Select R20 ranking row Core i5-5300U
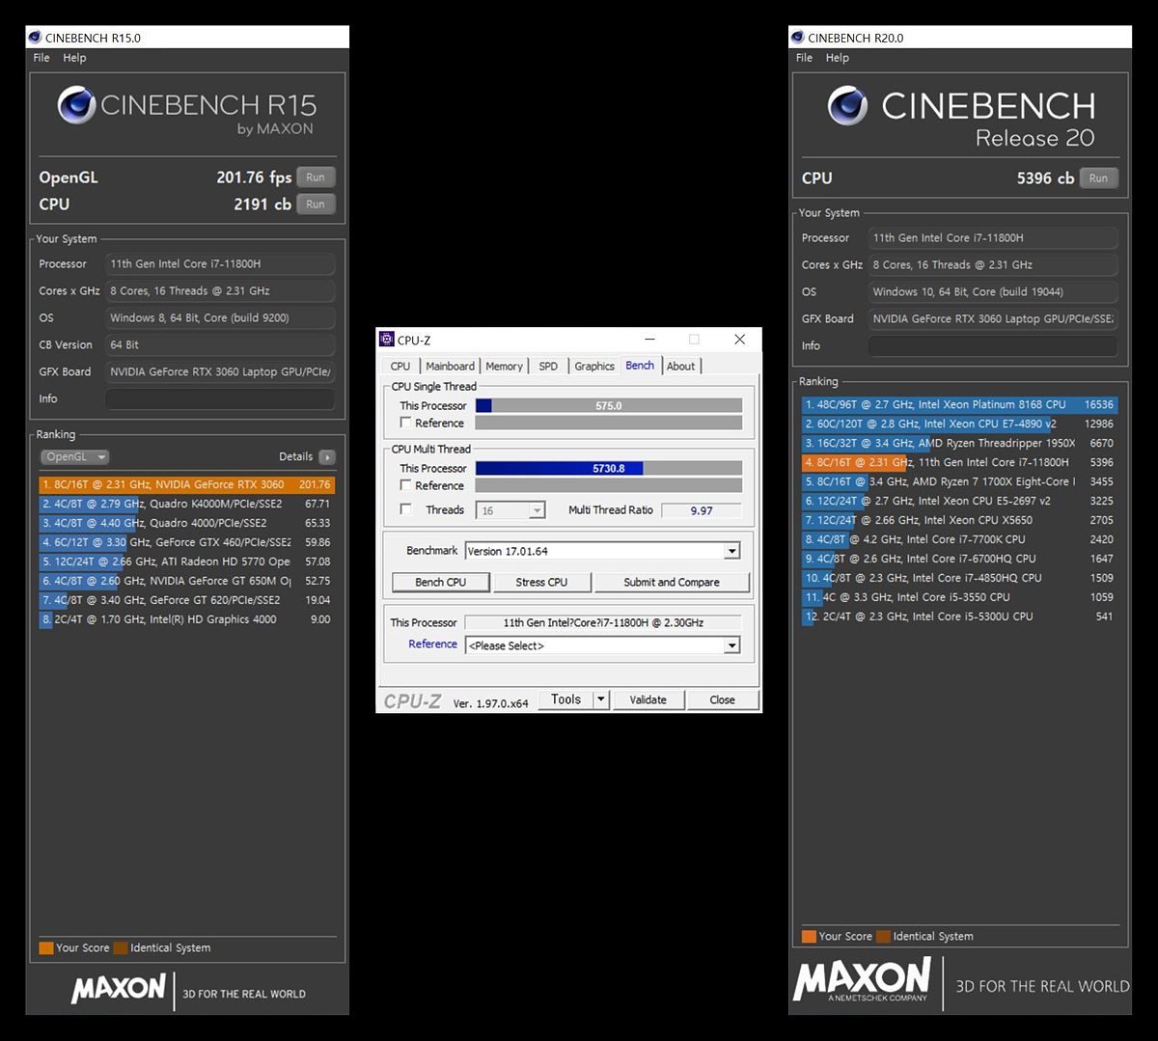 point(959,616)
